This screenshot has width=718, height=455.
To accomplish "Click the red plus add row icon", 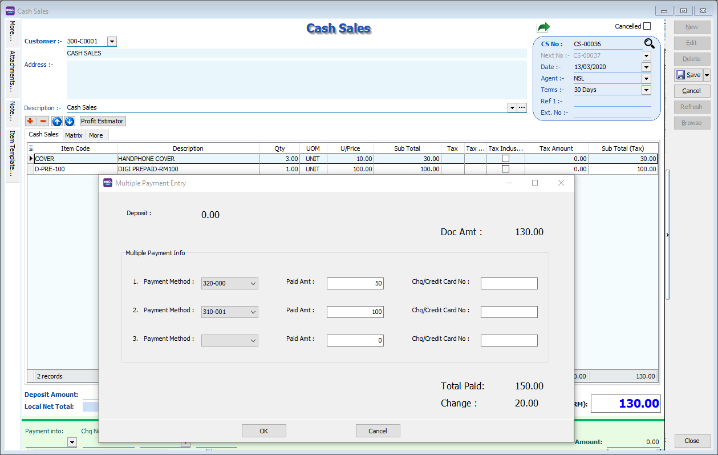I will 30,121.
